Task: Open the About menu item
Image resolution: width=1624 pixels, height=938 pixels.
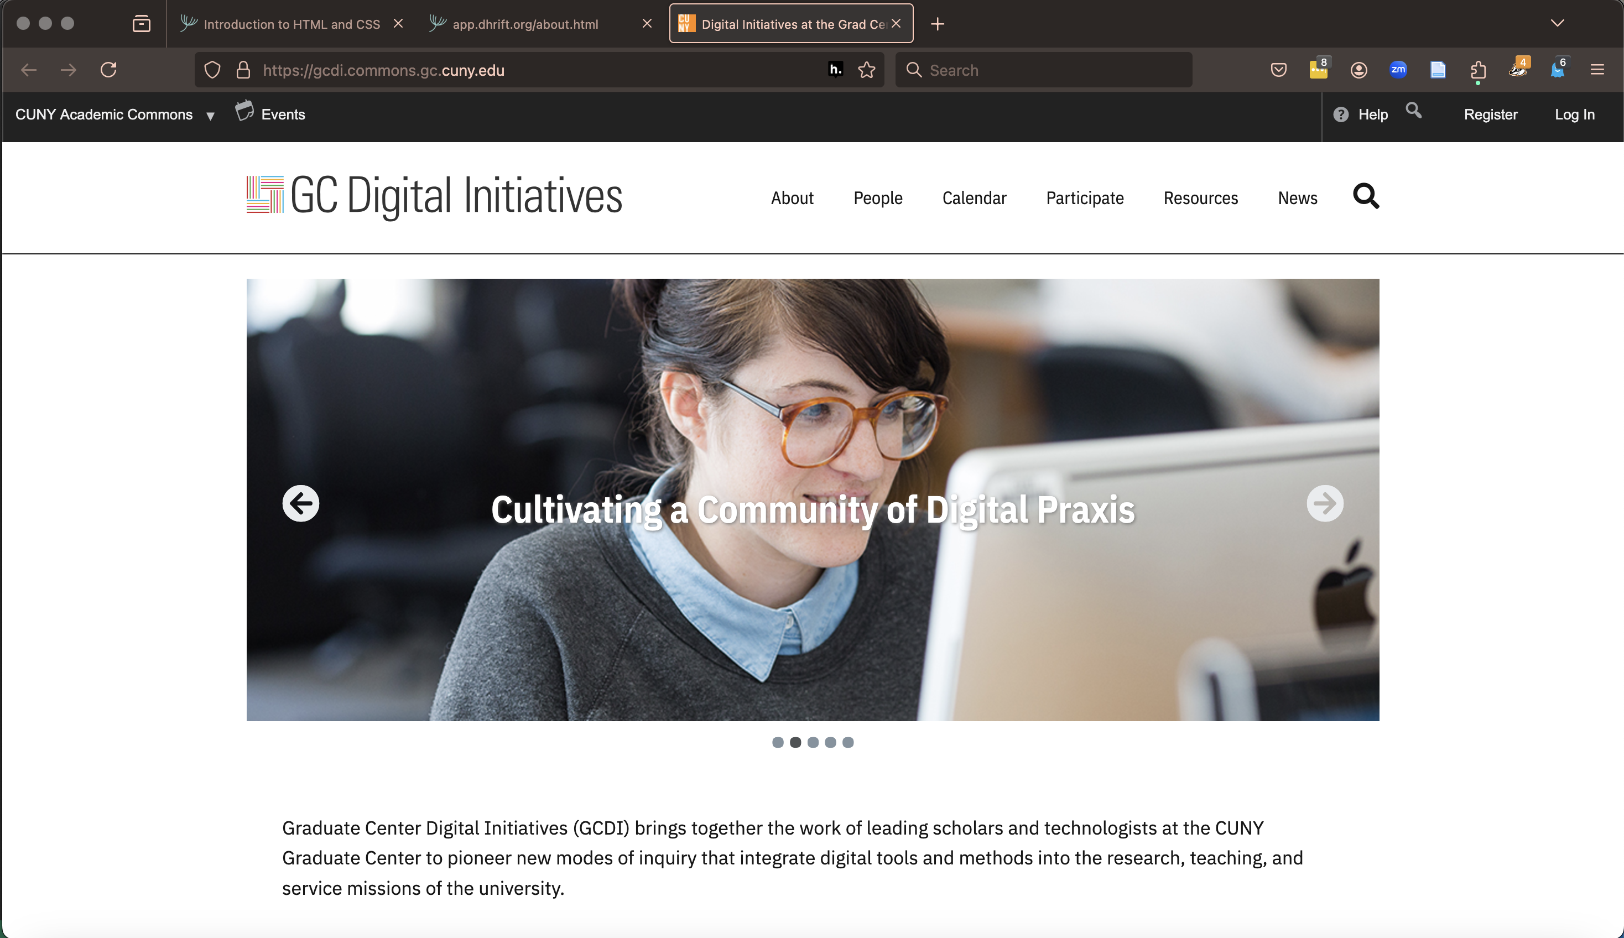Action: (792, 198)
